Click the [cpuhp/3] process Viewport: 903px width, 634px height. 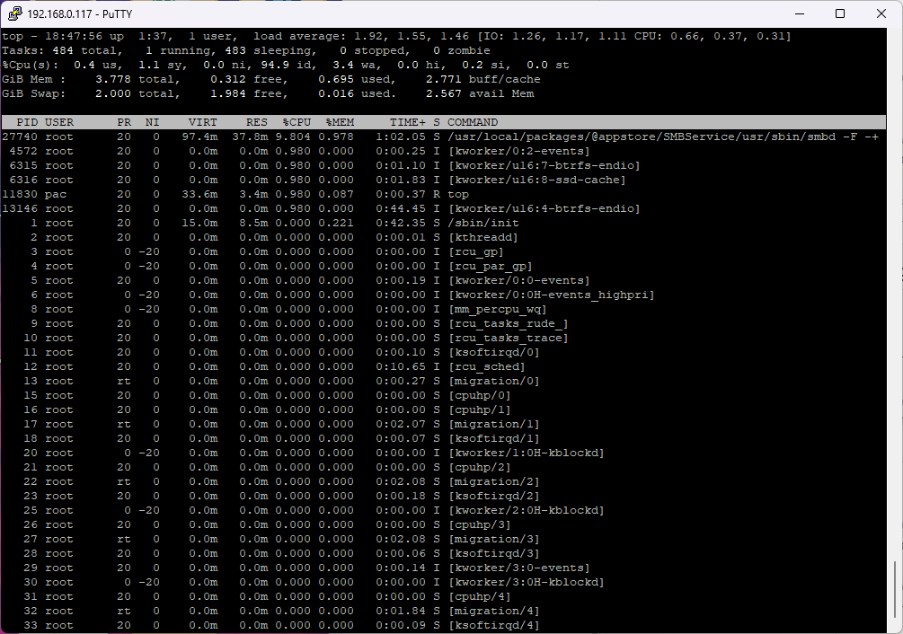(479, 524)
